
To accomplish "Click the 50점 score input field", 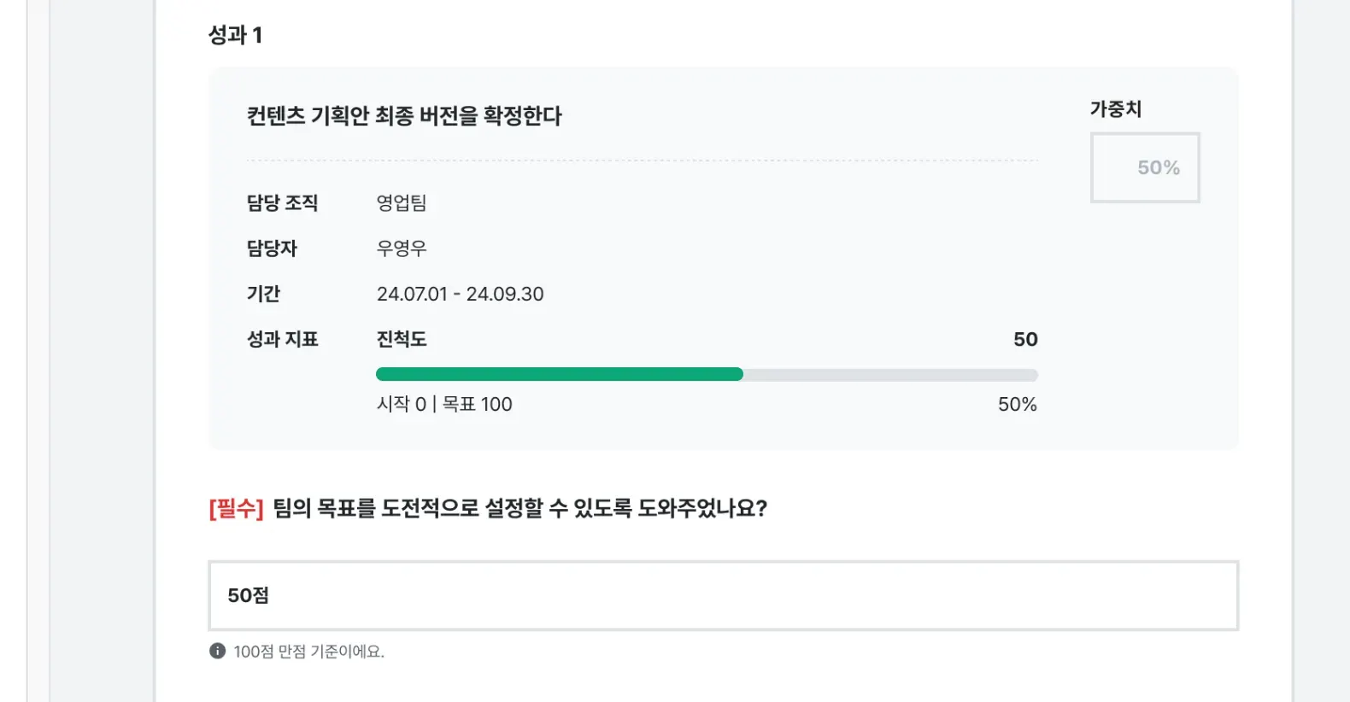I will pos(723,595).
